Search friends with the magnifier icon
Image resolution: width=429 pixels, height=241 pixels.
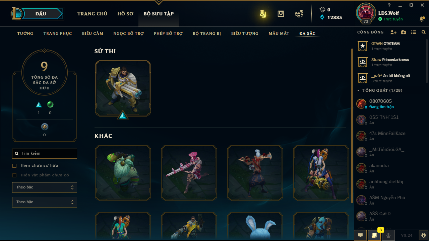424,32
